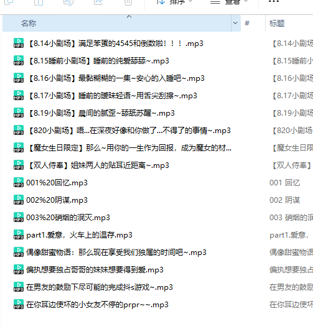Click the Paste clipboard toolbar icon
This screenshot has height=329, width=313.
pos(39,2)
